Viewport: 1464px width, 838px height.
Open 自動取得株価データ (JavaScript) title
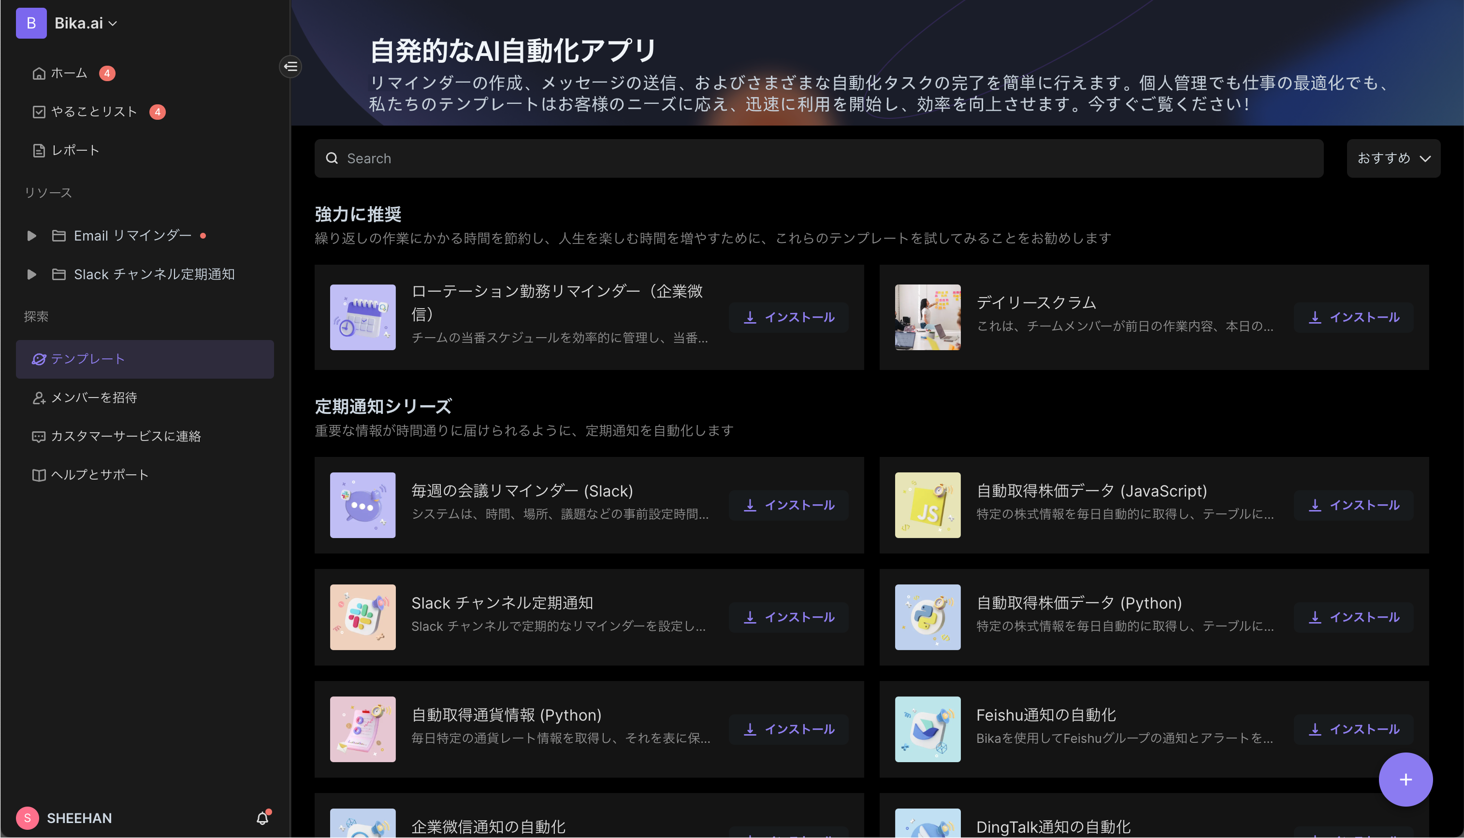pos(1091,491)
